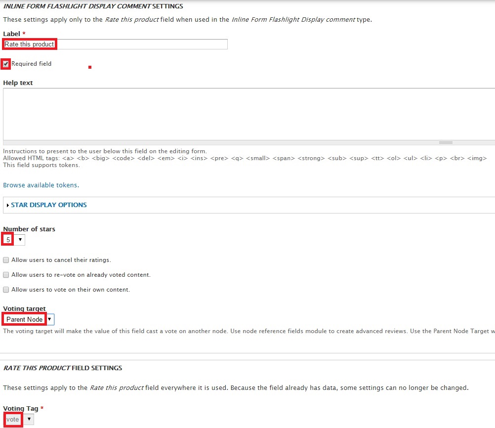Enable "Allow users to vote on their own content"

[5, 289]
